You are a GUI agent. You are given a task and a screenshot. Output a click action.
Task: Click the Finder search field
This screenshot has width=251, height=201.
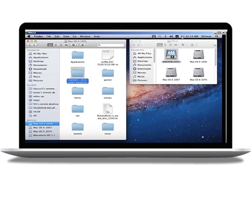pos(111,45)
